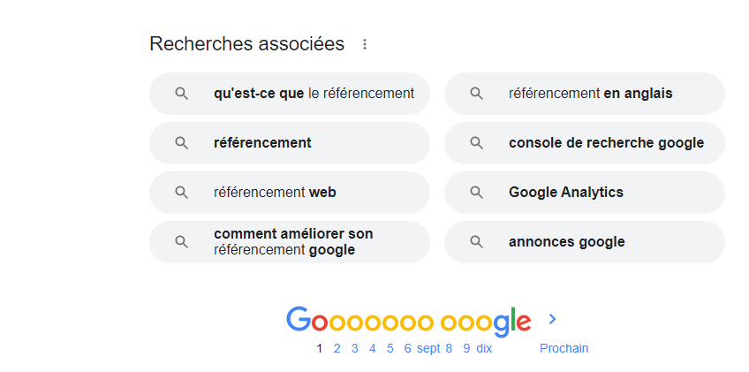
Task: Jump to results page "dix"
Action: [x=484, y=348]
